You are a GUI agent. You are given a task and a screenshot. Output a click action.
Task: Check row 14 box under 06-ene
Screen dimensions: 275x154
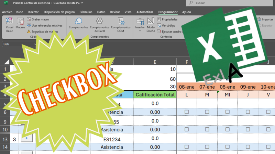point(187,147)
